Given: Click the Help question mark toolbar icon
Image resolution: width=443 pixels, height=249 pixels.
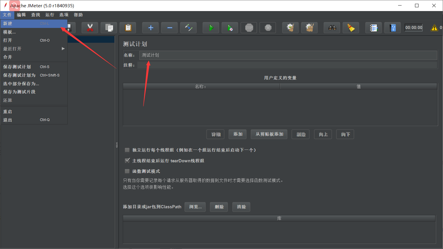Looking at the screenshot, I should pos(393,28).
